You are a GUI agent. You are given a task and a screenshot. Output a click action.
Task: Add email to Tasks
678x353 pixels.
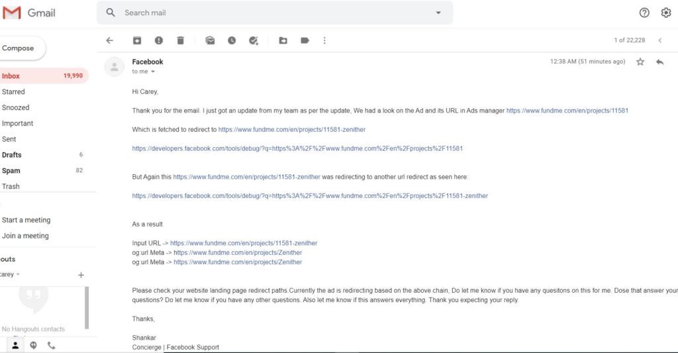[x=254, y=40]
